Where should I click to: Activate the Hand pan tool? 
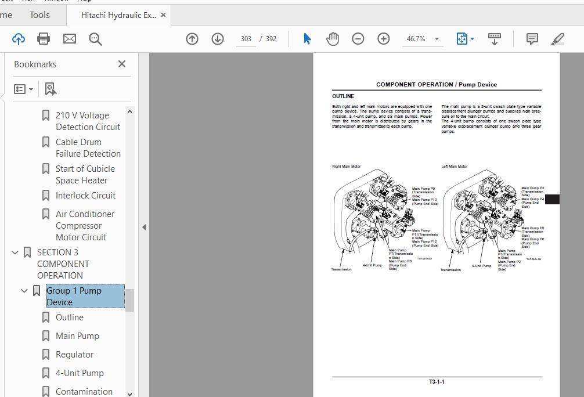333,39
